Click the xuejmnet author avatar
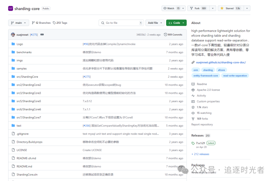This screenshot has width=270, height=181. 13,35
